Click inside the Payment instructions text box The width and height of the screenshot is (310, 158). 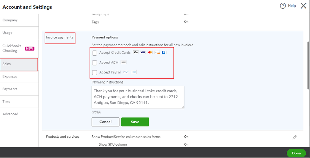click(x=138, y=97)
